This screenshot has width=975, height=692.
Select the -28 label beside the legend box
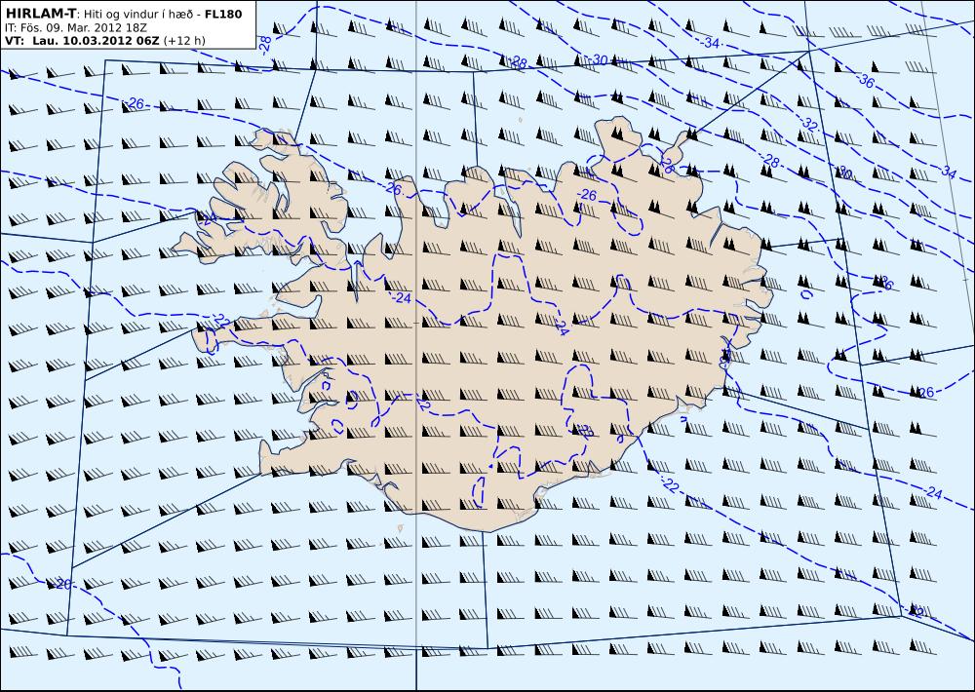point(265,44)
